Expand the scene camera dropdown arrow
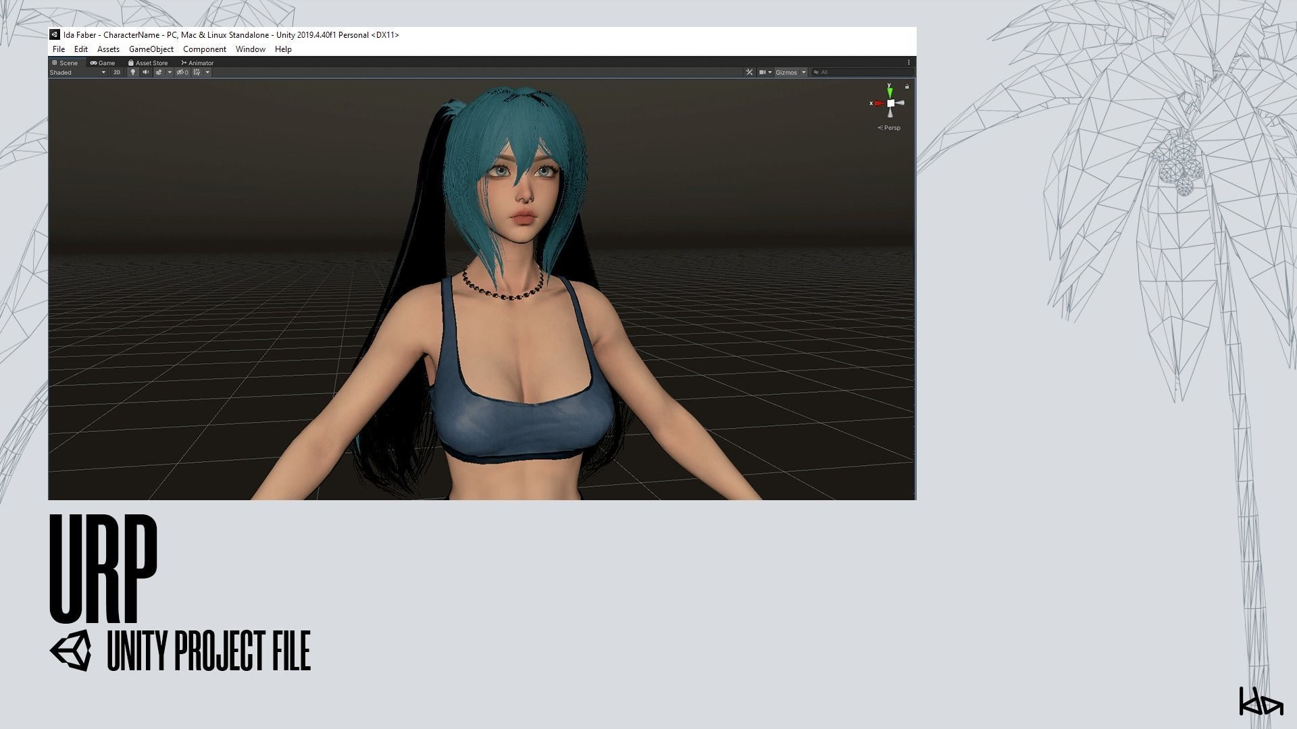Image resolution: width=1297 pixels, height=729 pixels. pos(769,72)
